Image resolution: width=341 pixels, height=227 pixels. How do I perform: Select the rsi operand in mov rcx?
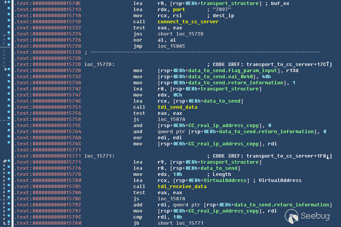coord(178,16)
